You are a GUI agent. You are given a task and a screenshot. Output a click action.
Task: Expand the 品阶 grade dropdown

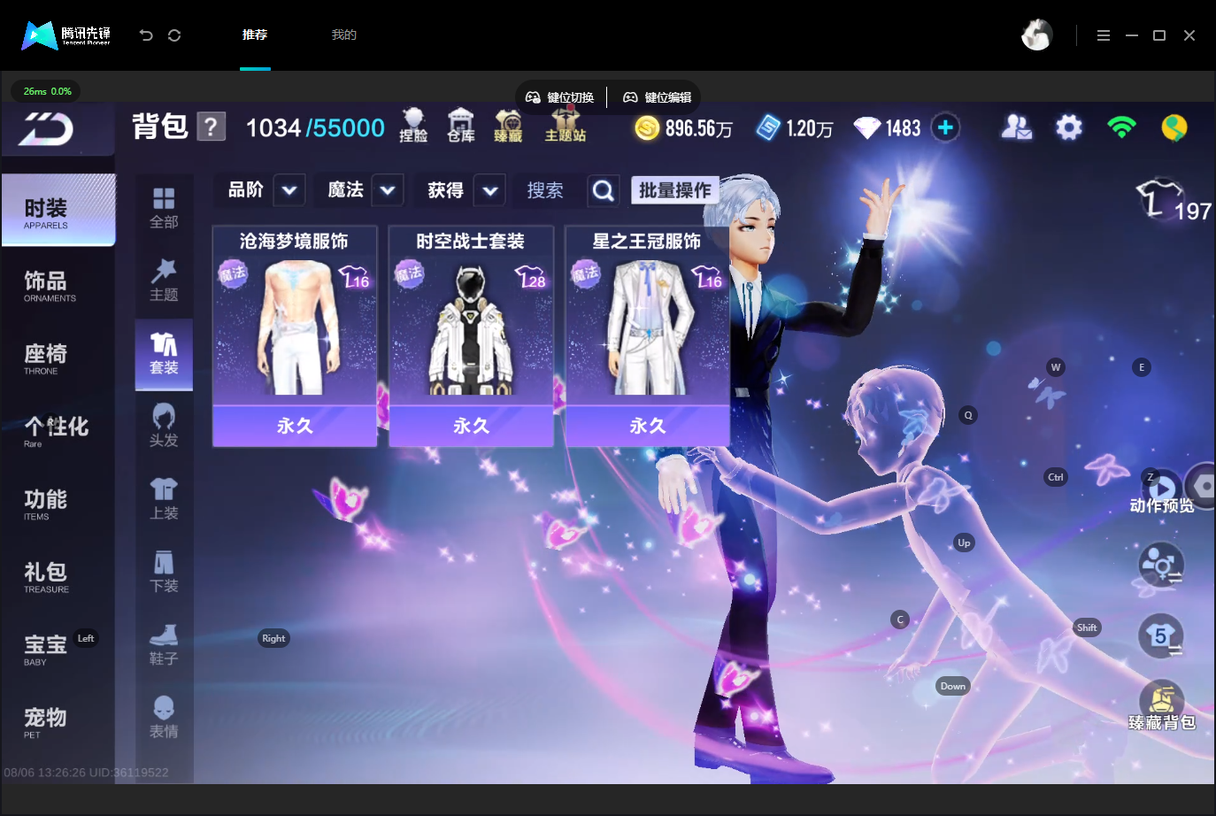[289, 190]
